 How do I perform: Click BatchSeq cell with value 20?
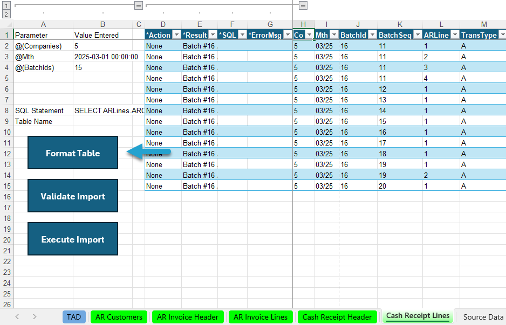(400, 186)
